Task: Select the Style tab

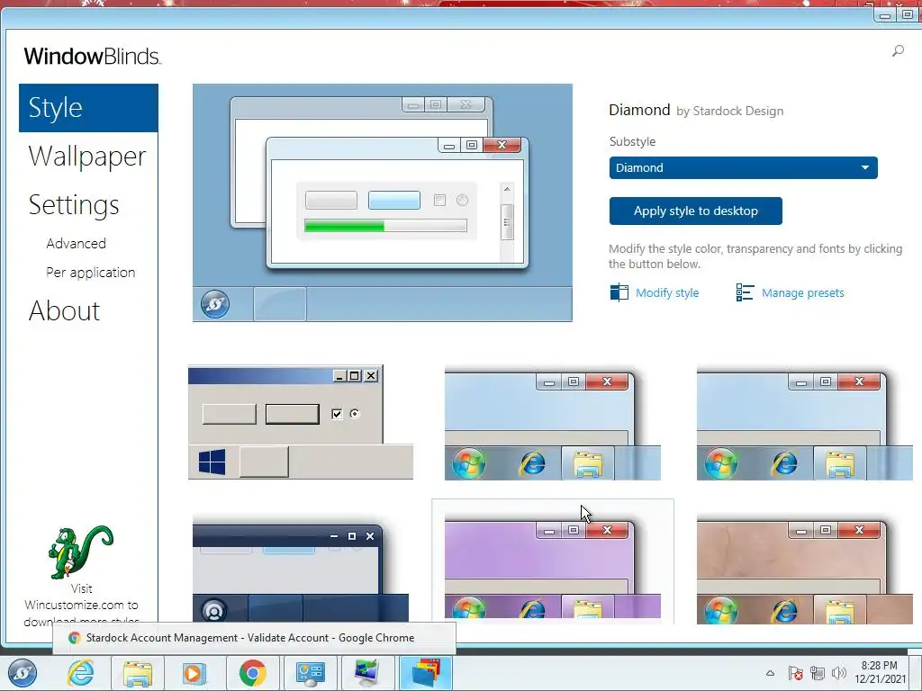Action: 89,108
